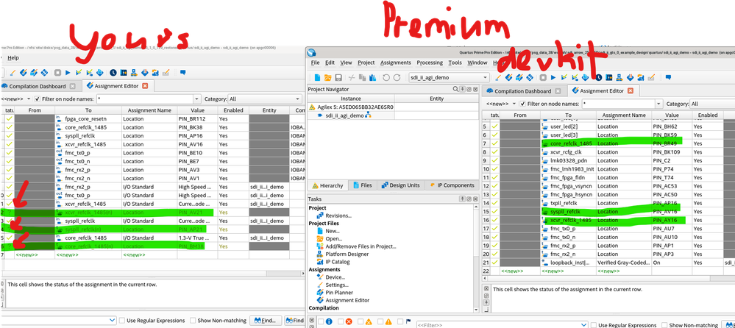Viewport: 735px width, 328px height.
Task: Click blue chat feedback icon in left window toolbar
Action: pyautogui.click(x=182, y=72)
